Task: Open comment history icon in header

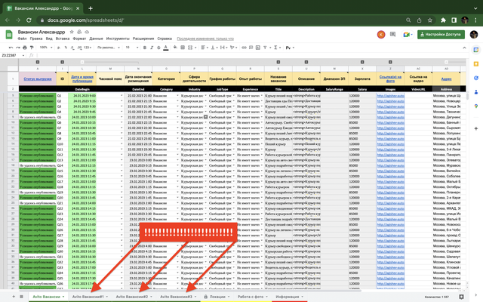Action: tap(392, 34)
